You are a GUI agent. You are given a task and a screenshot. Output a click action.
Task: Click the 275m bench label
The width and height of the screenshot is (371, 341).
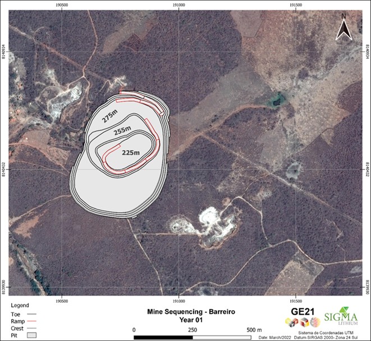pyautogui.click(x=111, y=116)
